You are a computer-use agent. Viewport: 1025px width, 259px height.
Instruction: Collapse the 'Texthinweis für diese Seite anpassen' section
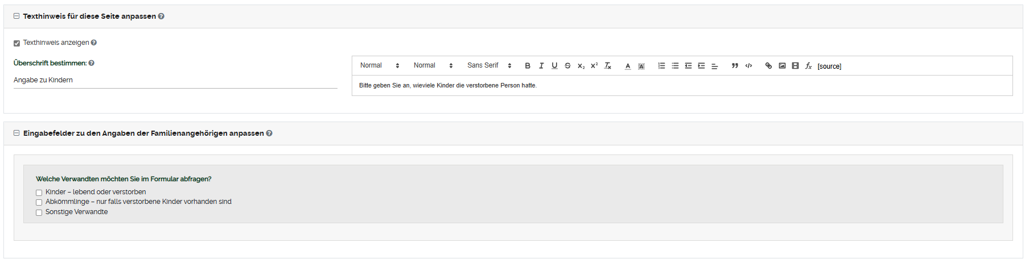17,16
